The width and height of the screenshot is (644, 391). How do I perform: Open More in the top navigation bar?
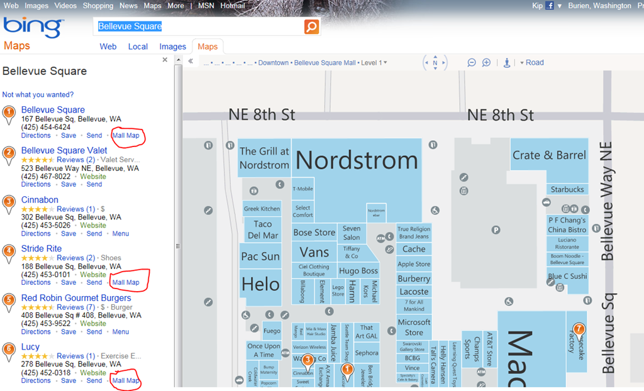[x=175, y=6]
